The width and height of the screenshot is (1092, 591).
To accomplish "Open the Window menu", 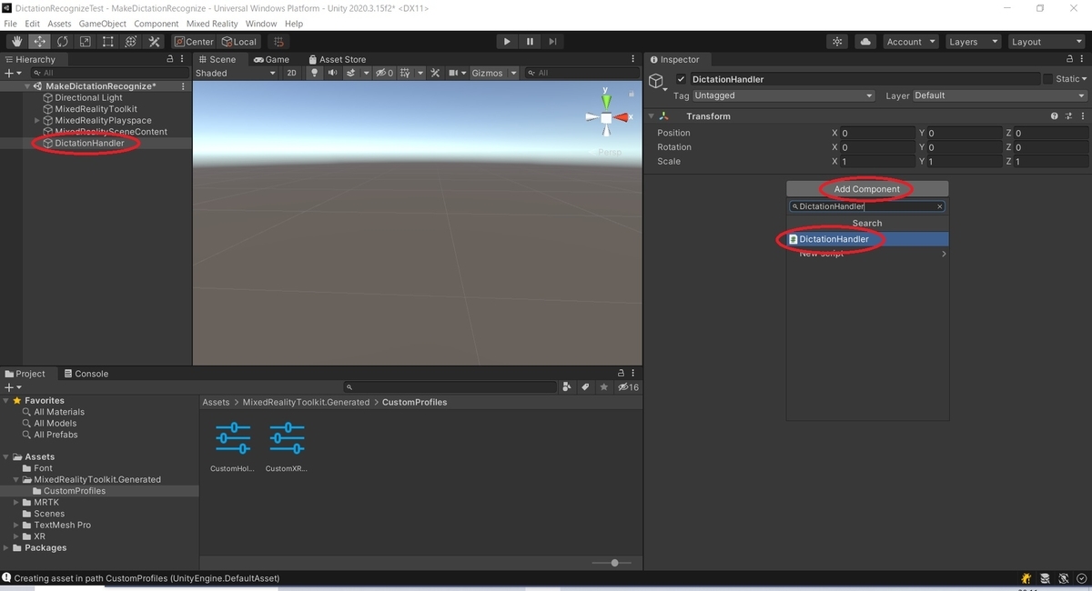I will 261,24.
